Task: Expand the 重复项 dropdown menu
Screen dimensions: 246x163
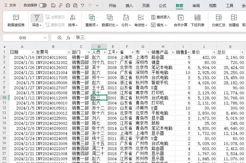Action: 92,25
